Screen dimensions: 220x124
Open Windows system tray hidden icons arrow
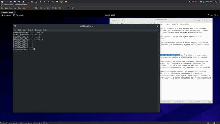coord(187,2)
